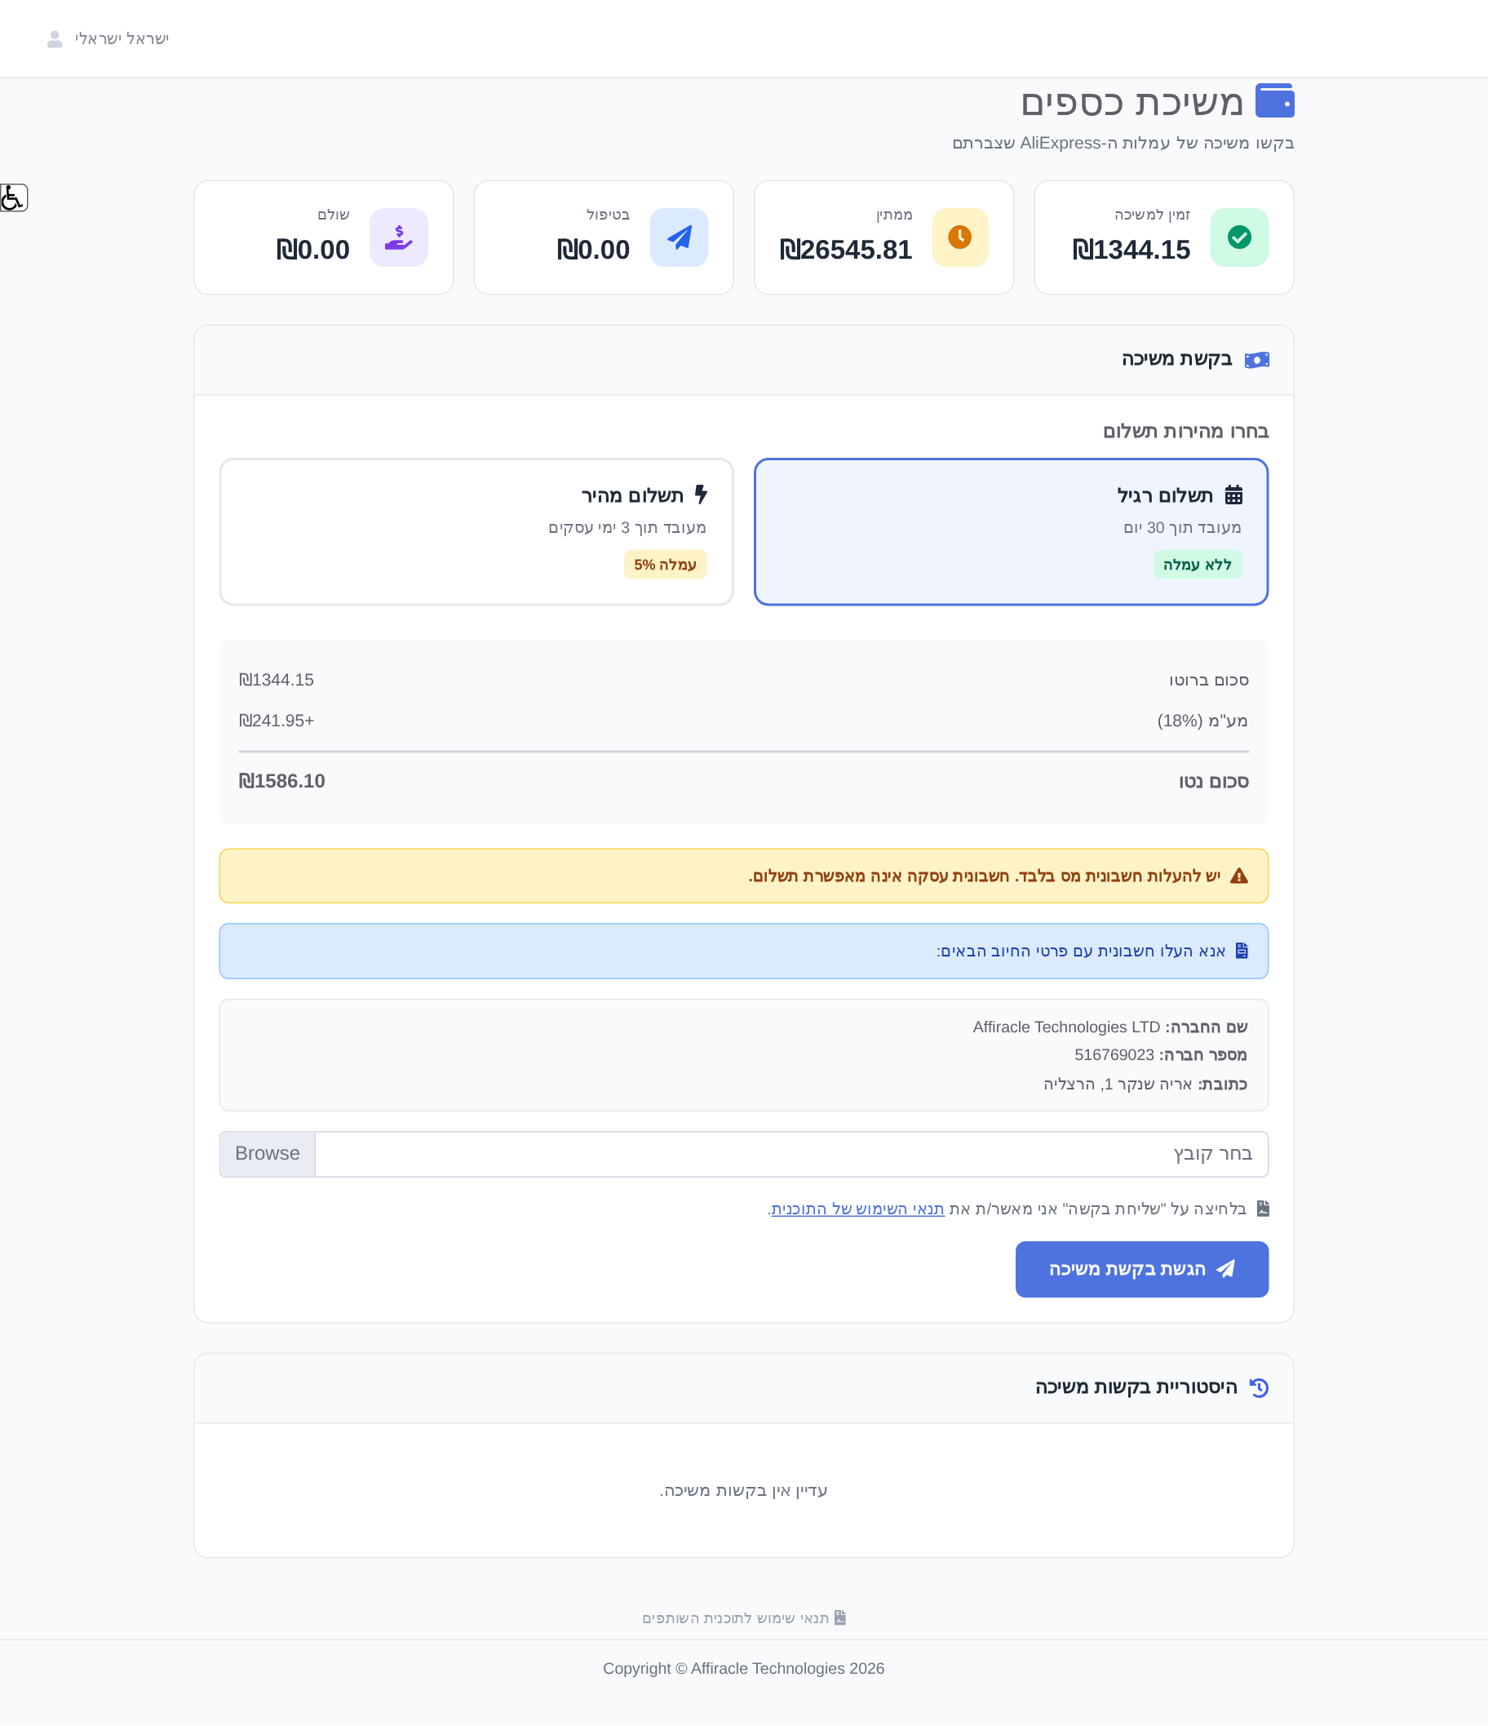Open the תנאי השימוש של התוכנית link
The width and height of the screenshot is (1488, 1726).
click(x=857, y=1209)
